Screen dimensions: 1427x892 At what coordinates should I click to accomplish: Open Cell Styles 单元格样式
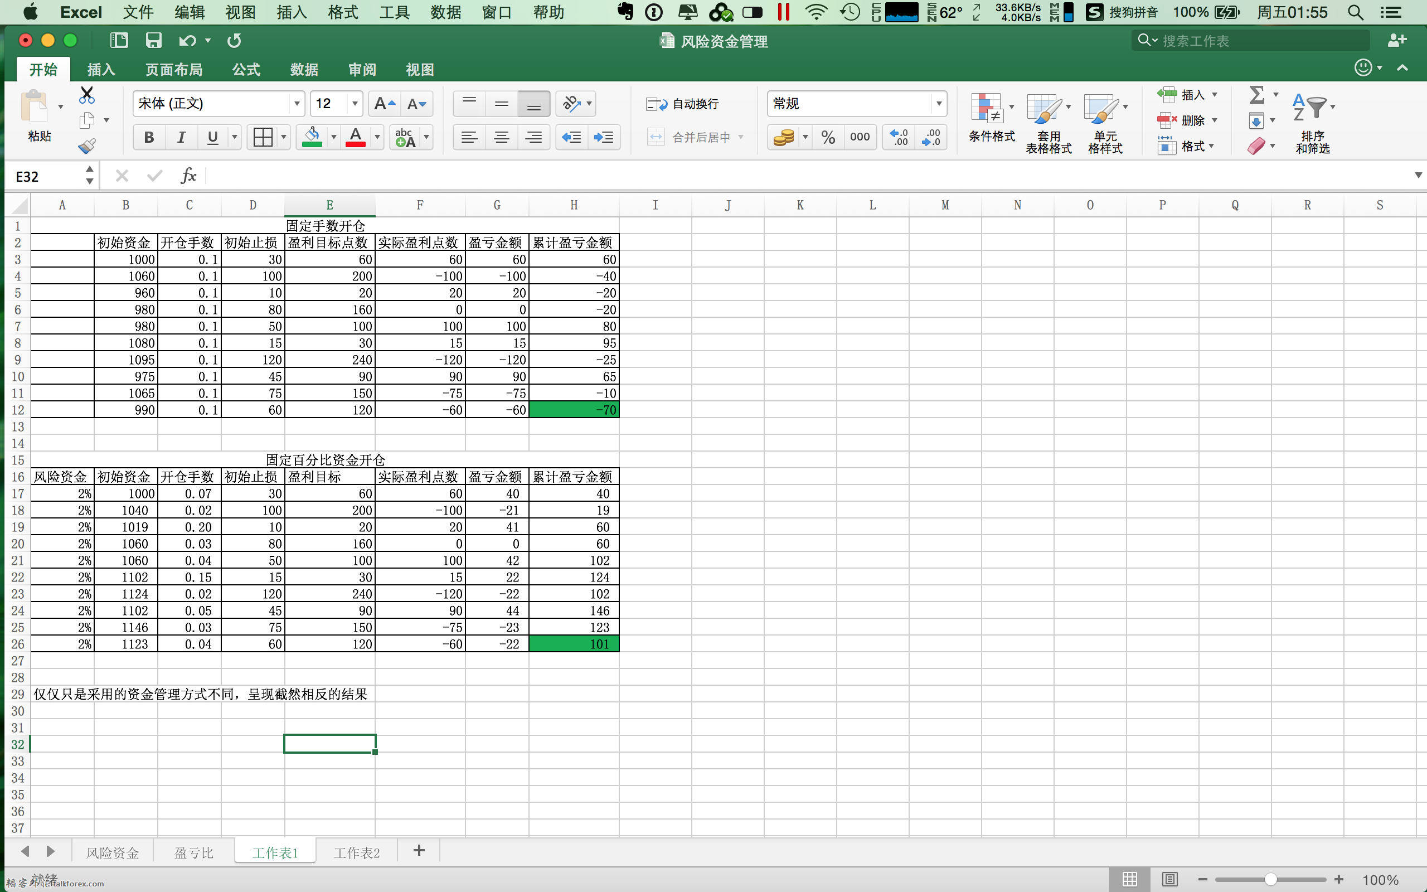(1105, 123)
